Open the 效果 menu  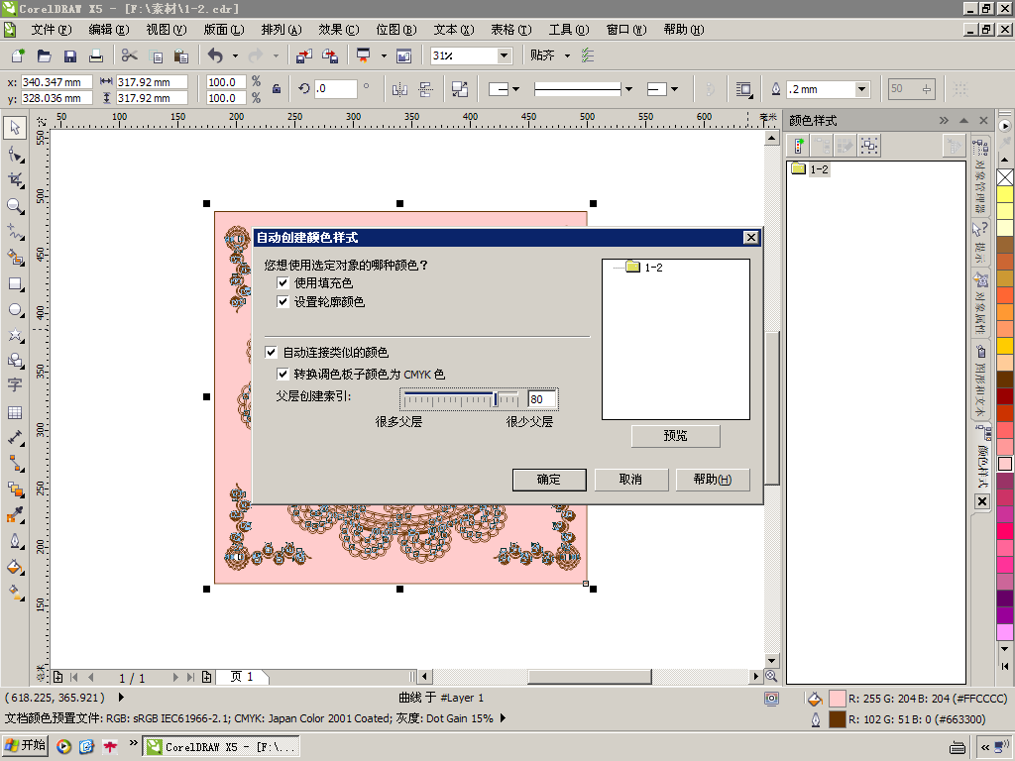(x=339, y=30)
